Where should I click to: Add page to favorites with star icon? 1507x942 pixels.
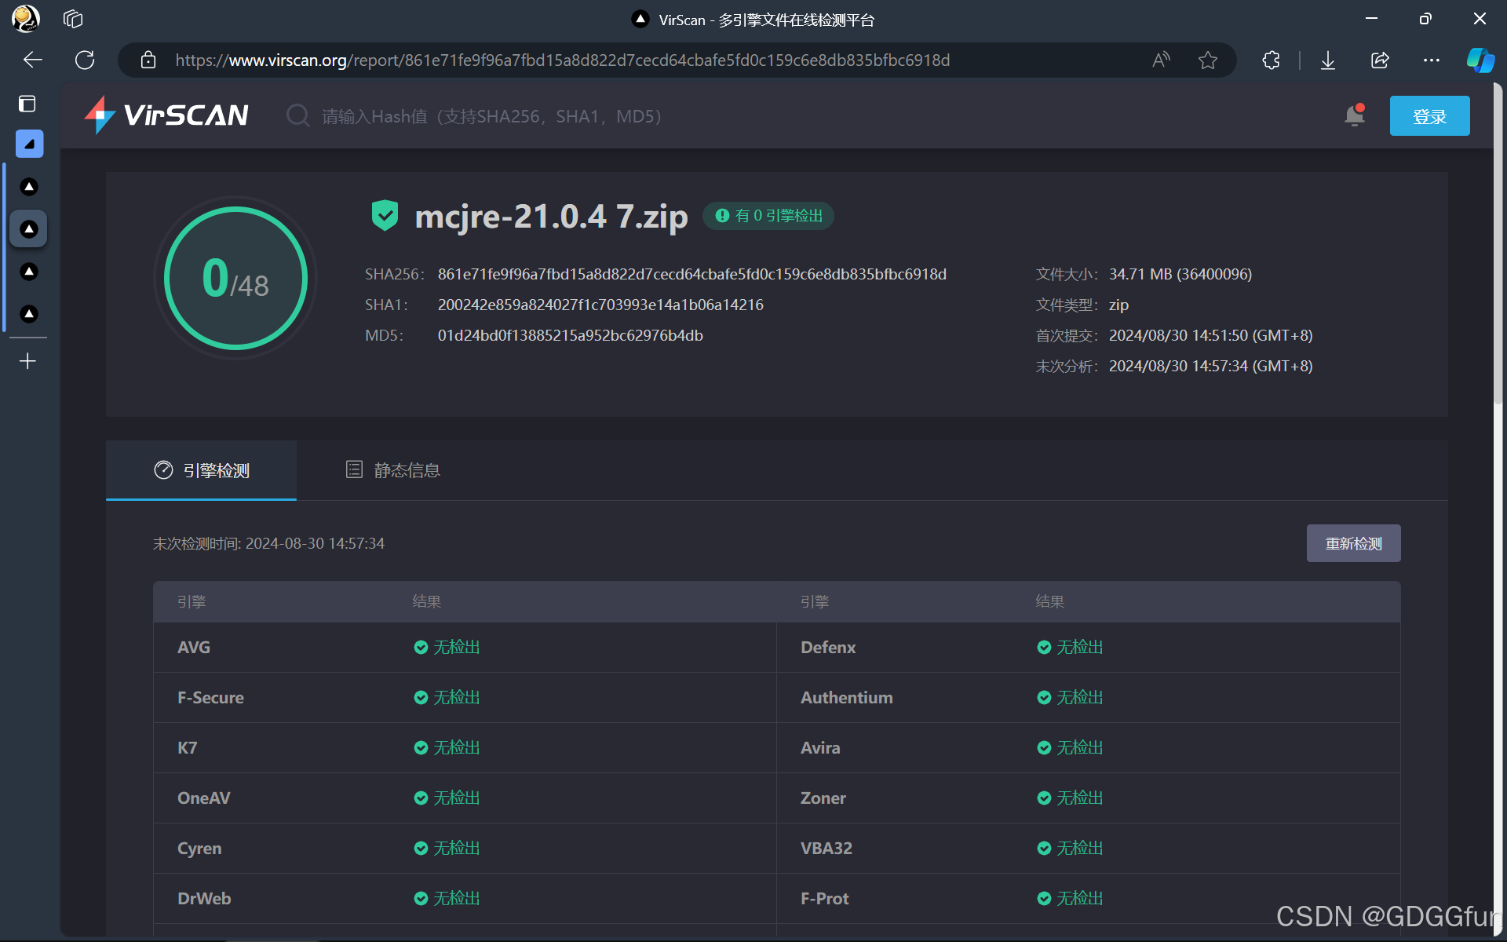pyautogui.click(x=1208, y=60)
